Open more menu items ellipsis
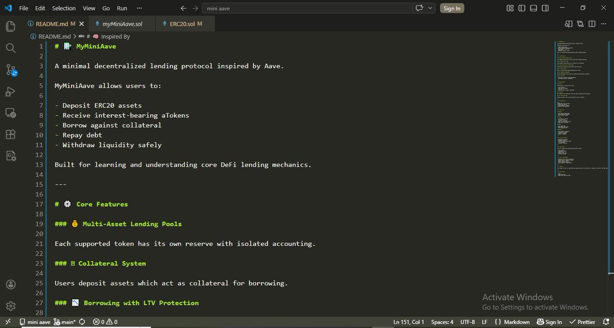614x328 pixels. tap(140, 8)
